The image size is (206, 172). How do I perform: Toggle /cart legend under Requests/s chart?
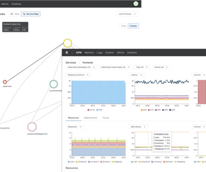[x=71, y=162]
